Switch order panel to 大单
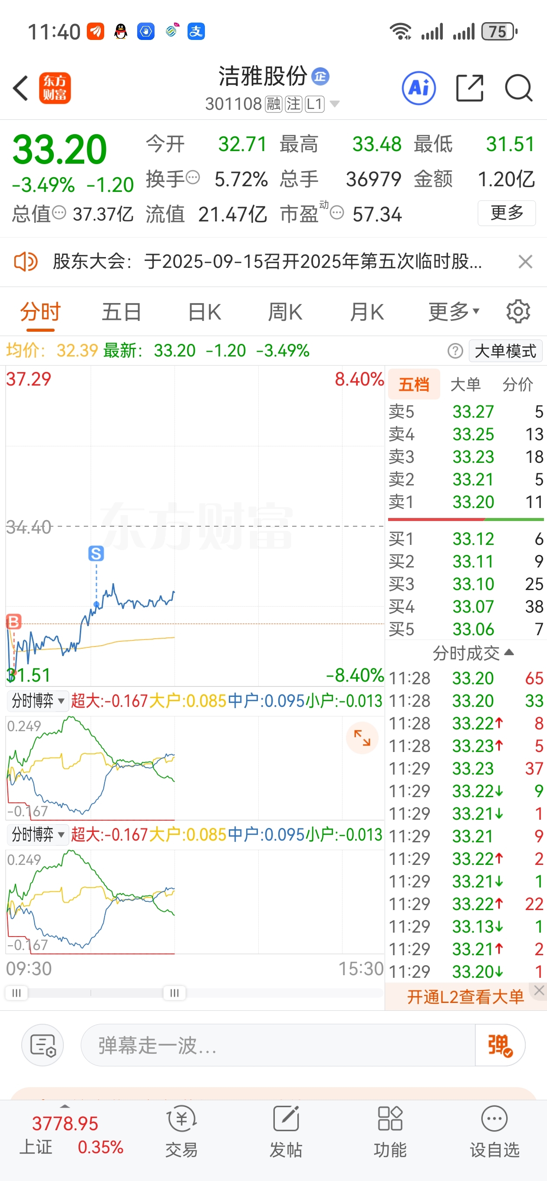This screenshot has width=547, height=1181. (465, 384)
